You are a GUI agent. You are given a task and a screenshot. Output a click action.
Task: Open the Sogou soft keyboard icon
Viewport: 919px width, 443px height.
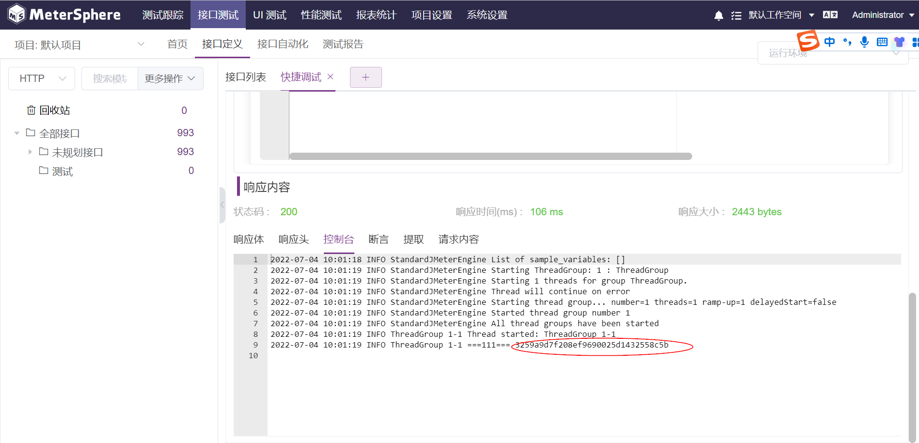882,42
